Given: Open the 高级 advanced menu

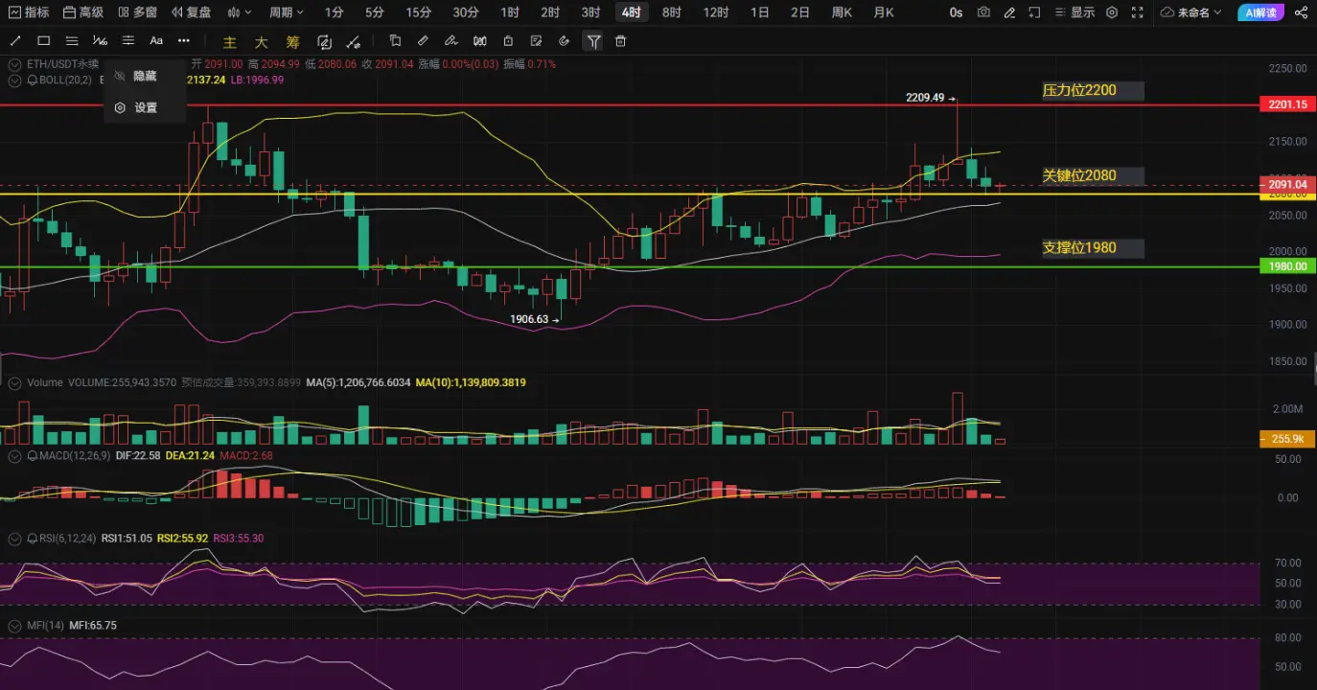Looking at the screenshot, I should coord(82,12).
